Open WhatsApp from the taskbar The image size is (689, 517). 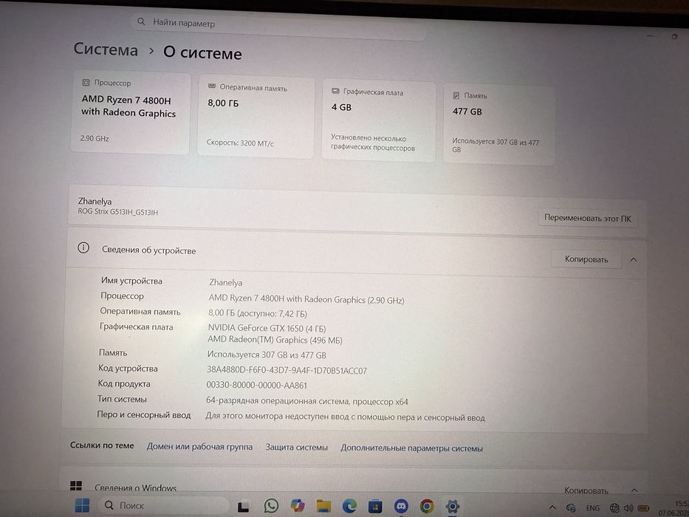(x=271, y=506)
